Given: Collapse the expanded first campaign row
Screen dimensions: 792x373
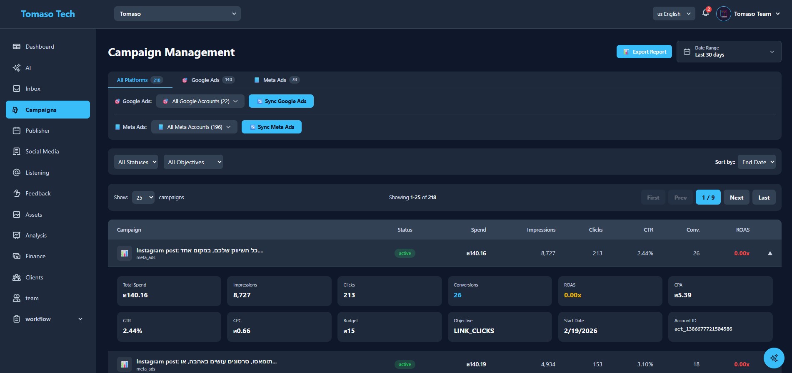Looking at the screenshot, I should click(770, 253).
